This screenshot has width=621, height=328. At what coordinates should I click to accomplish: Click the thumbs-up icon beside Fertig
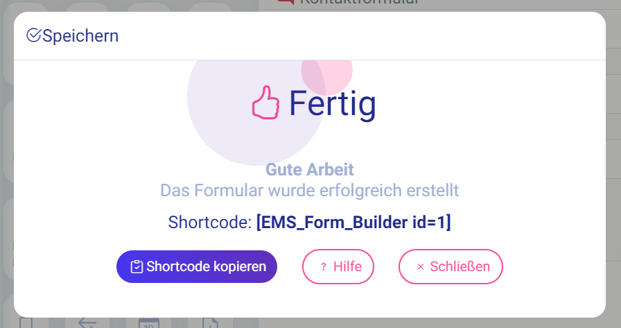pos(265,102)
